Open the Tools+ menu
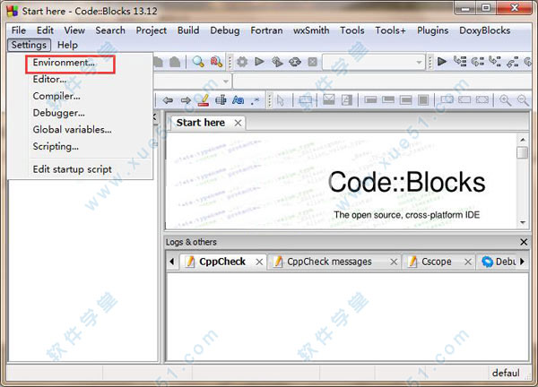The image size is (538, 387). point(390,30)
